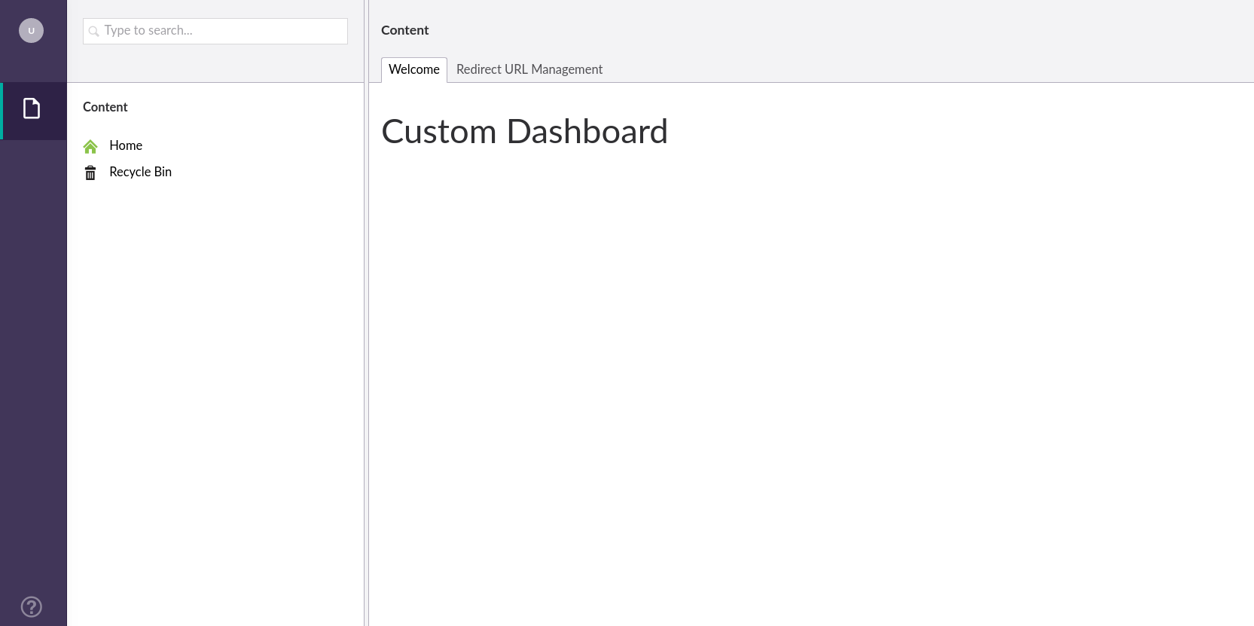The height and width of the screenshot is (626, 1254).
Task: Select the Home node label in tree
Action: point(126,145)
